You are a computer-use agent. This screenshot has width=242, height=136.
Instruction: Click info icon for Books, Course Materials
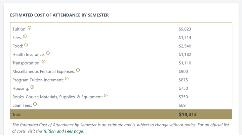point(106,96)
